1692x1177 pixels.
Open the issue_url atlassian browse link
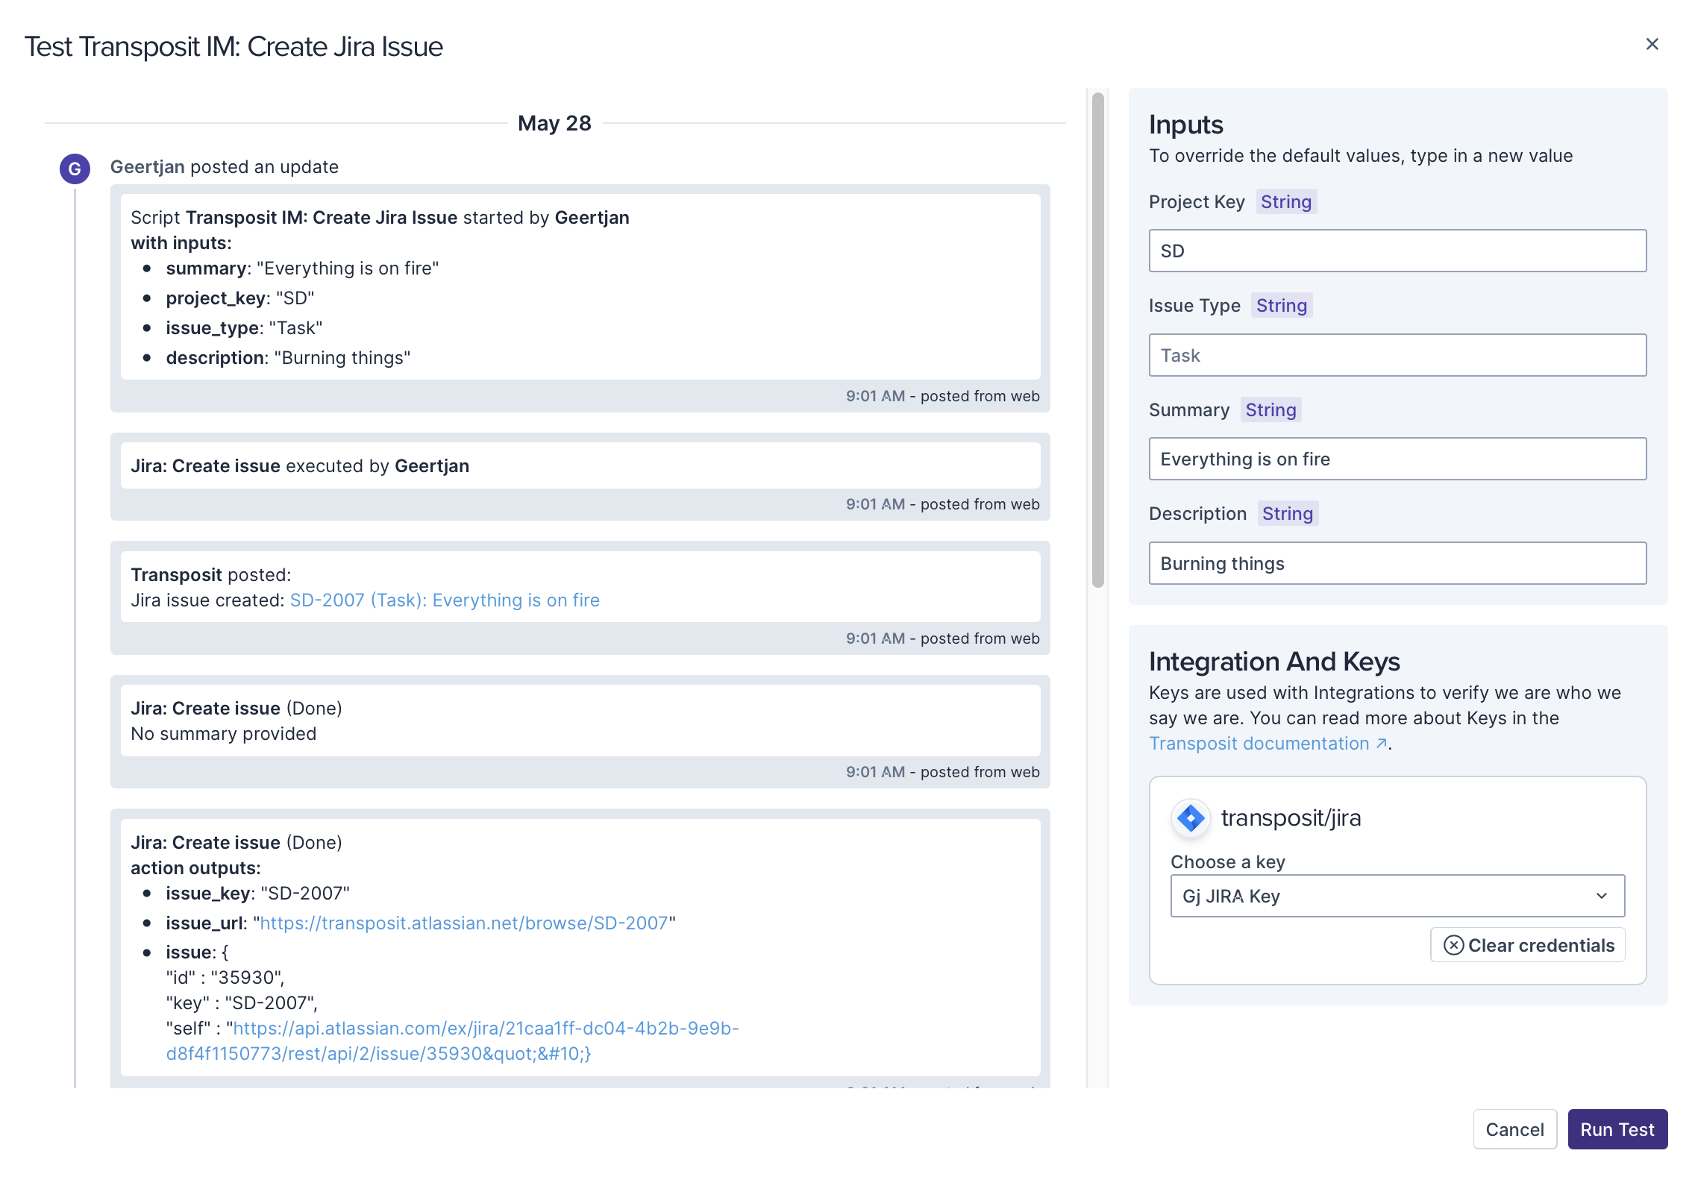(463, 923)
